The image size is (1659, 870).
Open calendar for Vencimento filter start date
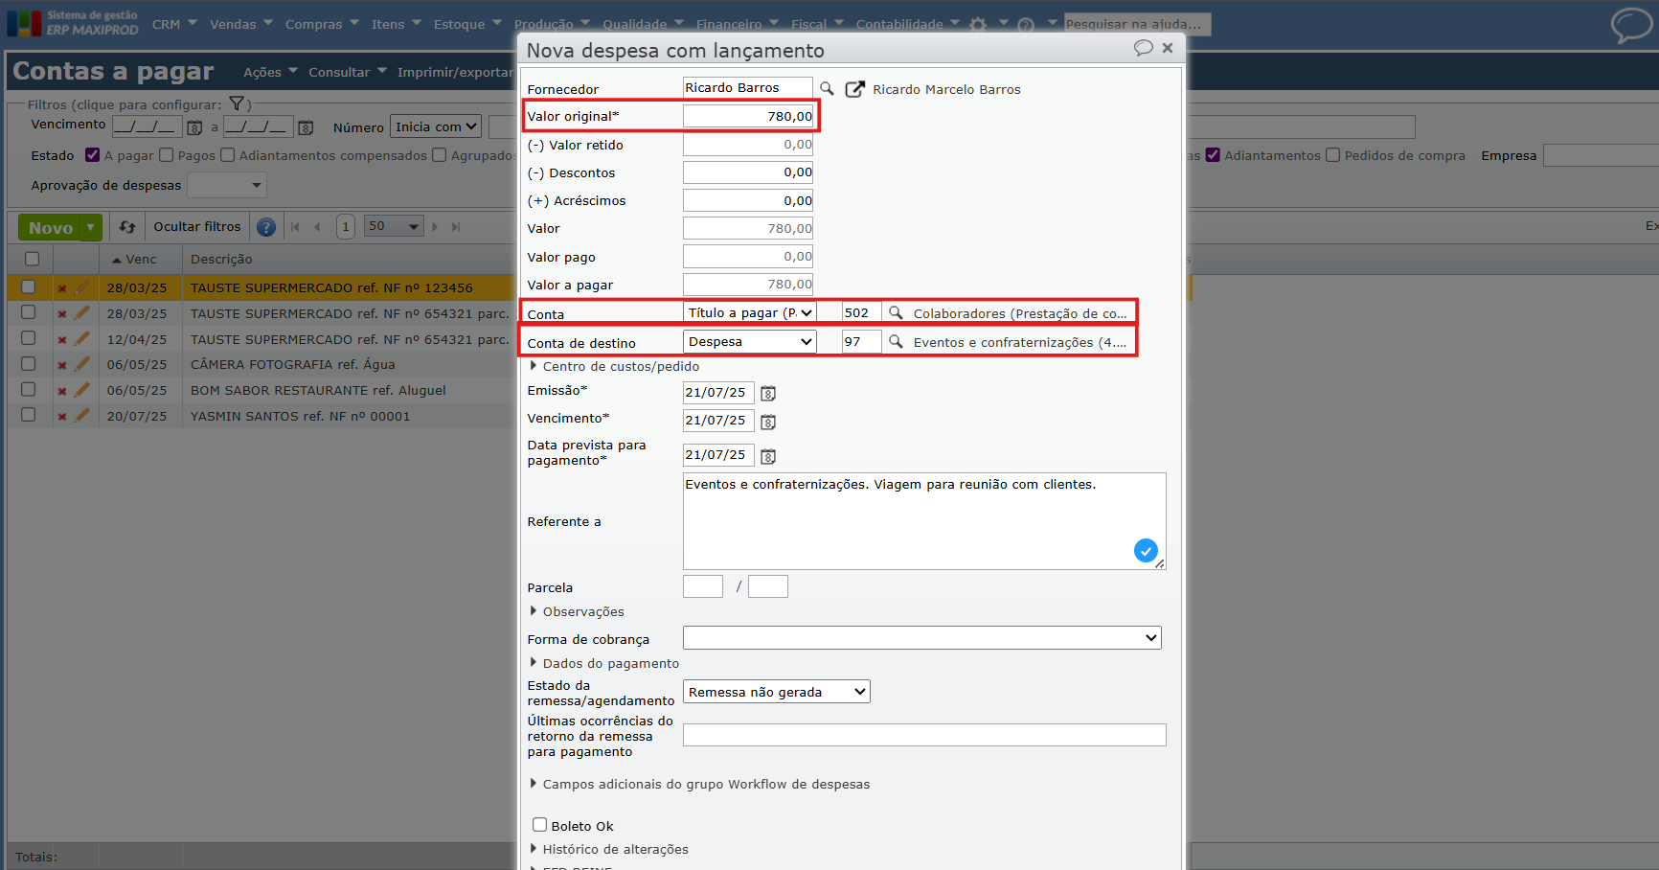[x=194, y=127]
